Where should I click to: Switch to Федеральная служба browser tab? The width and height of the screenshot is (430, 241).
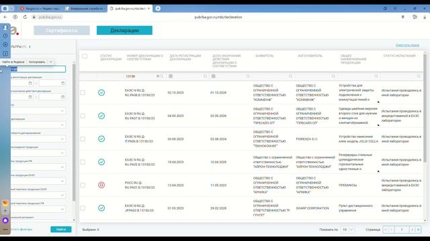85,9
